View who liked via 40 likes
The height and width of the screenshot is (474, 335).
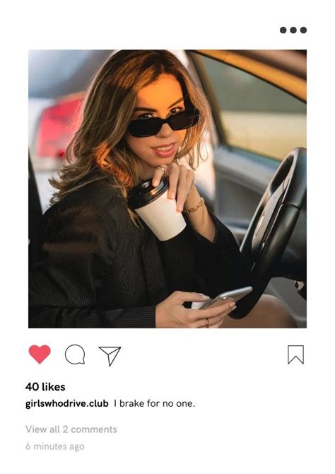(x=45, y=387)
